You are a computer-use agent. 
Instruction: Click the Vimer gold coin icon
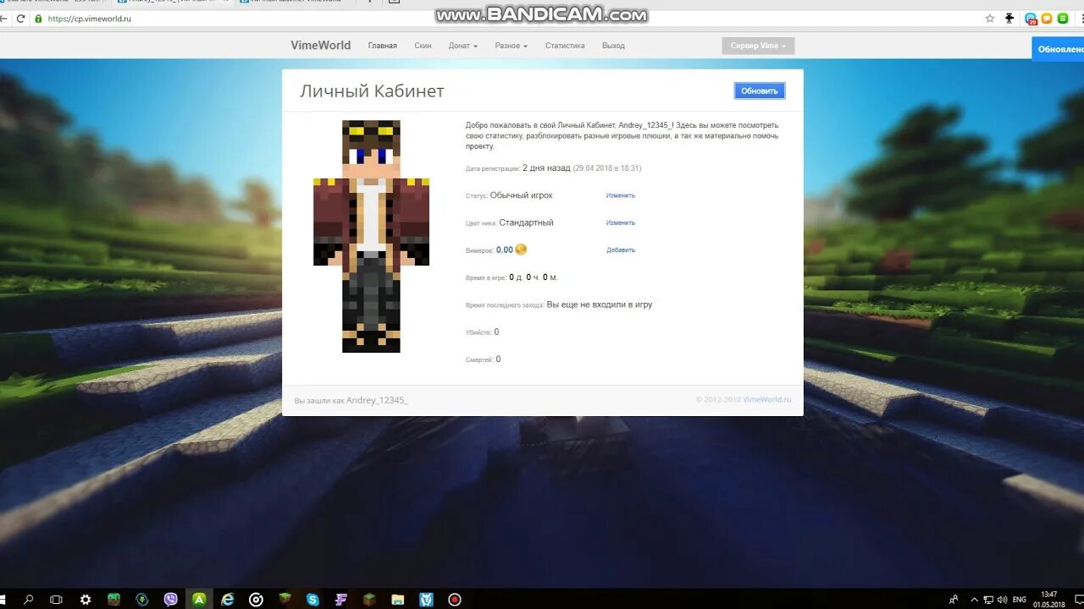(x=521, y=250)
